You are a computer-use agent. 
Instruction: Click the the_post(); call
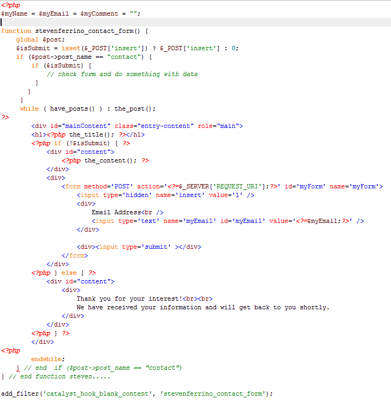pos(135,109)
